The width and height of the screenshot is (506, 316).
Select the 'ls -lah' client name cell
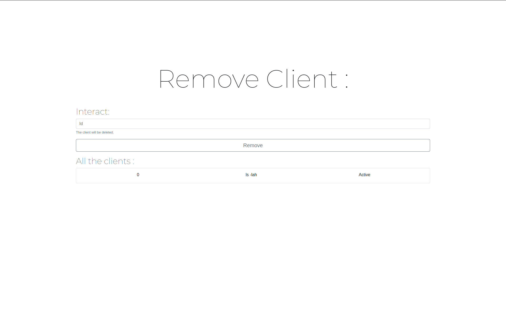[251, 175]
